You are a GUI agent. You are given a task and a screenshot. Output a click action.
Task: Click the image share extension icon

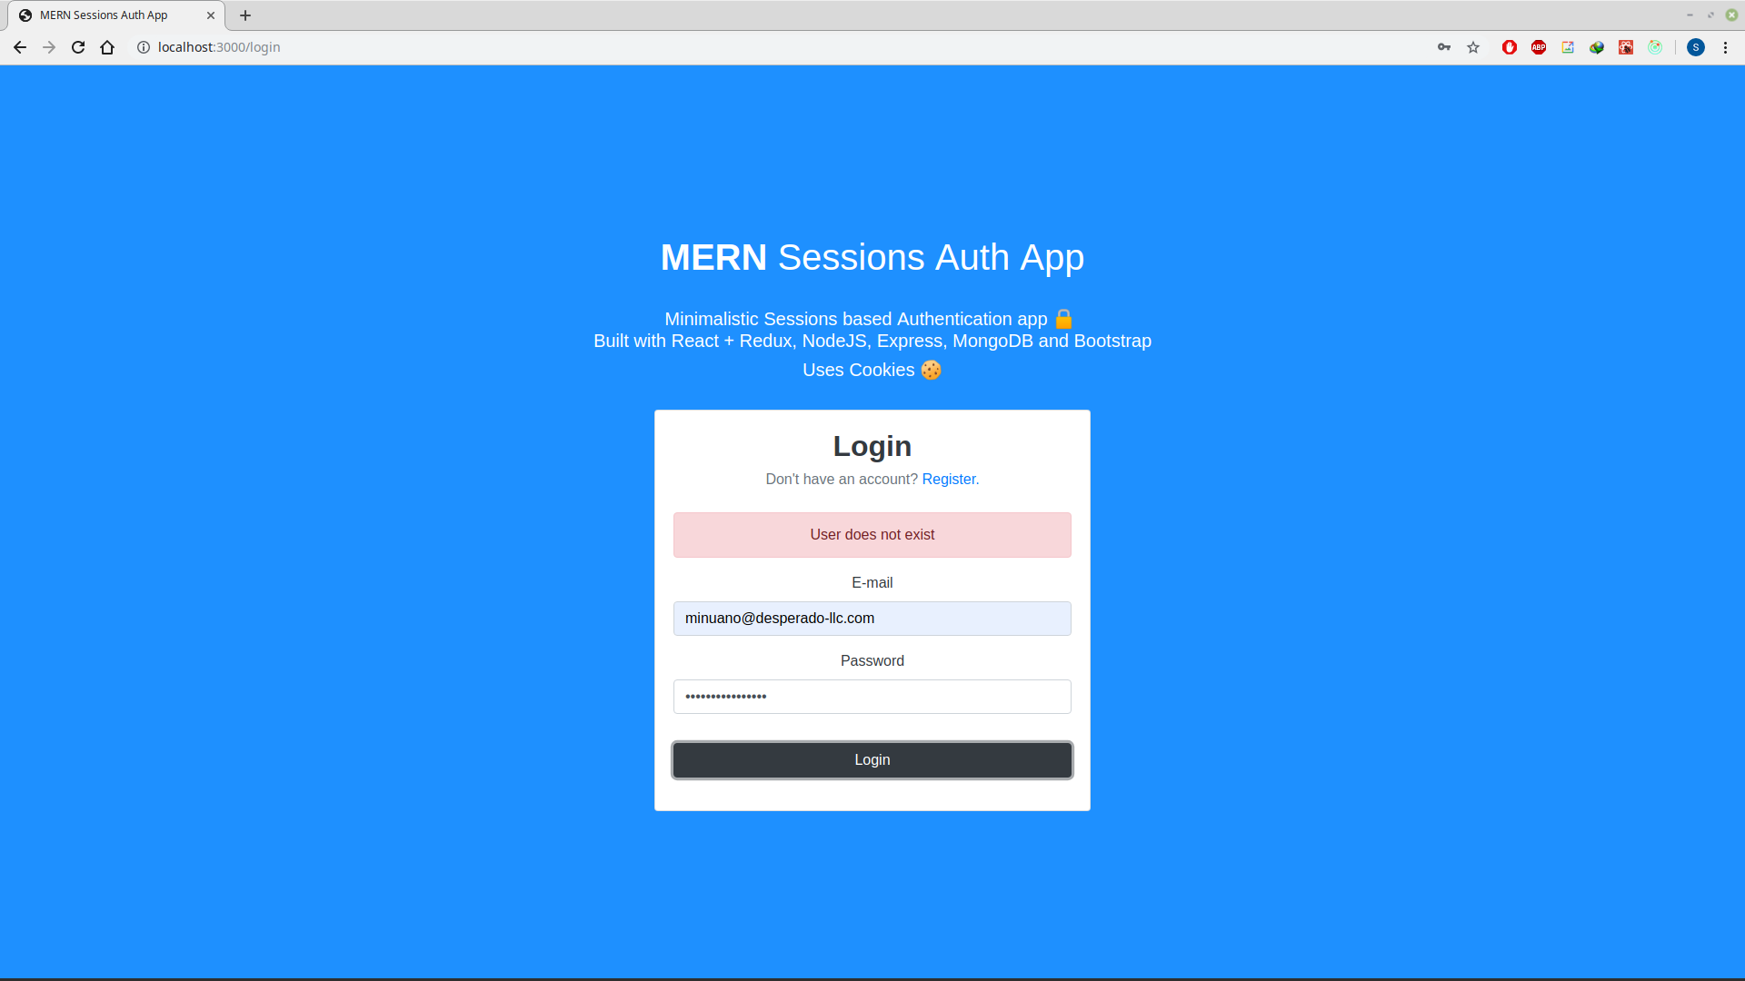click(1568, 47)
